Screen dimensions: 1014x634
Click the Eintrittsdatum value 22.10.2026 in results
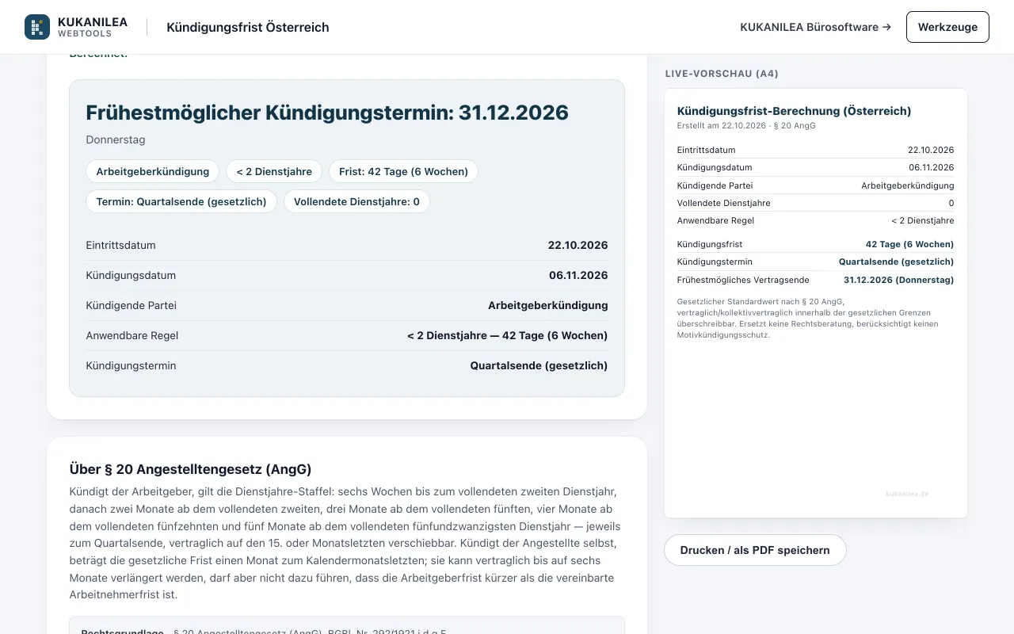click(x=578, y=246)
